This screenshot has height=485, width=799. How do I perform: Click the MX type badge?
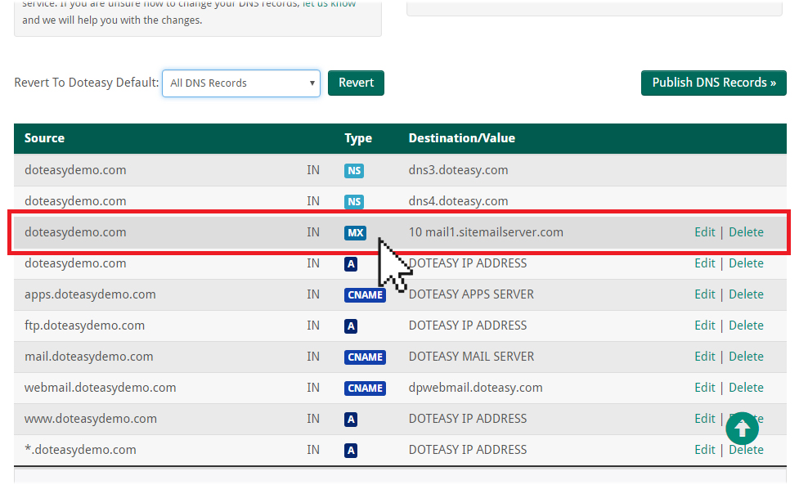[355, 233]
